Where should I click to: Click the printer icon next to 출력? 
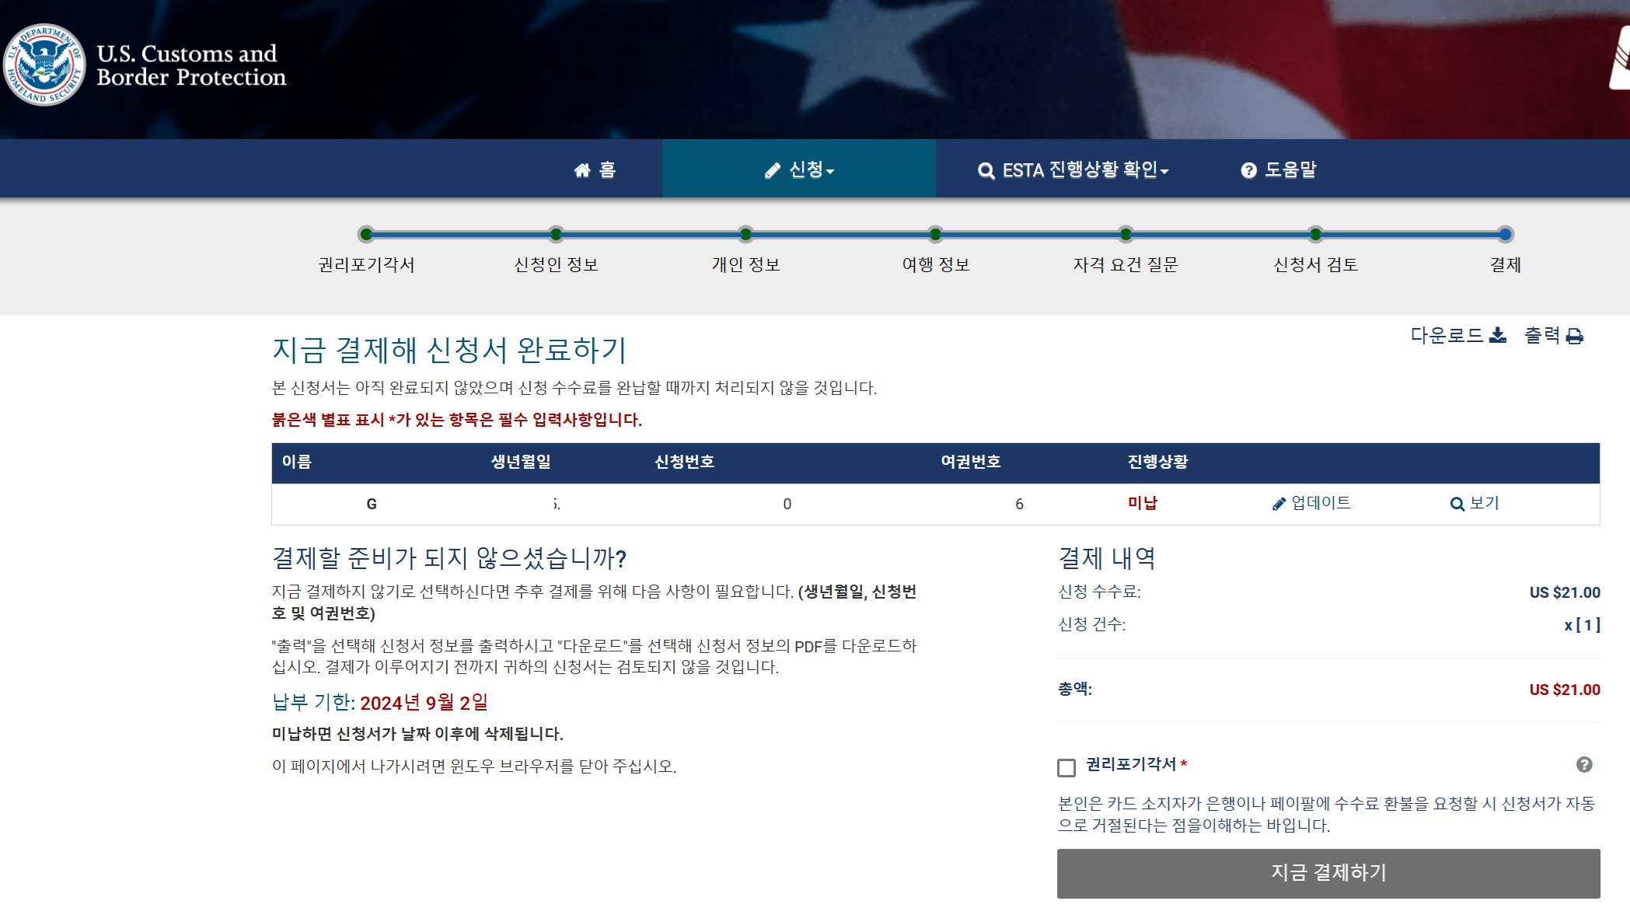click(x=1575, y=336)
